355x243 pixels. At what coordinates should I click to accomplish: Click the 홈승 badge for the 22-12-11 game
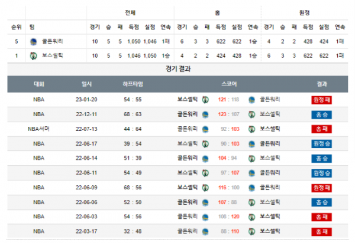click(x=322, y=114)
